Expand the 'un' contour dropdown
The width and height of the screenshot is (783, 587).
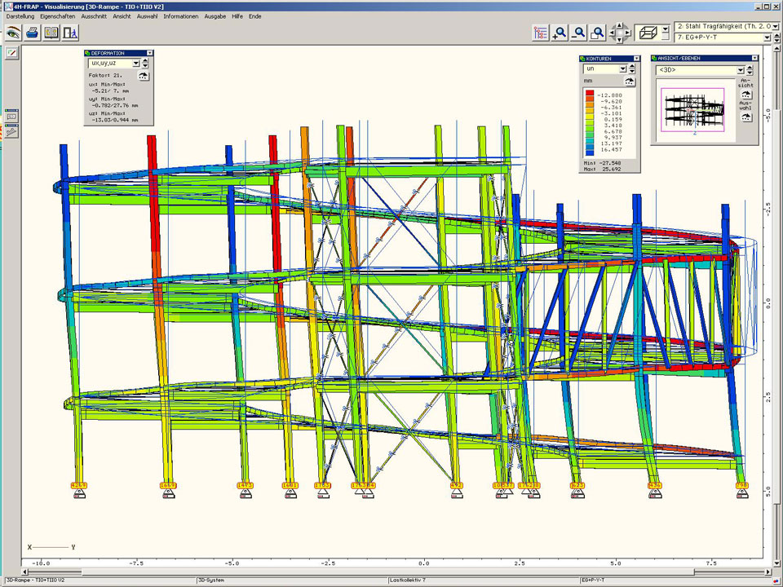[622, 69]
